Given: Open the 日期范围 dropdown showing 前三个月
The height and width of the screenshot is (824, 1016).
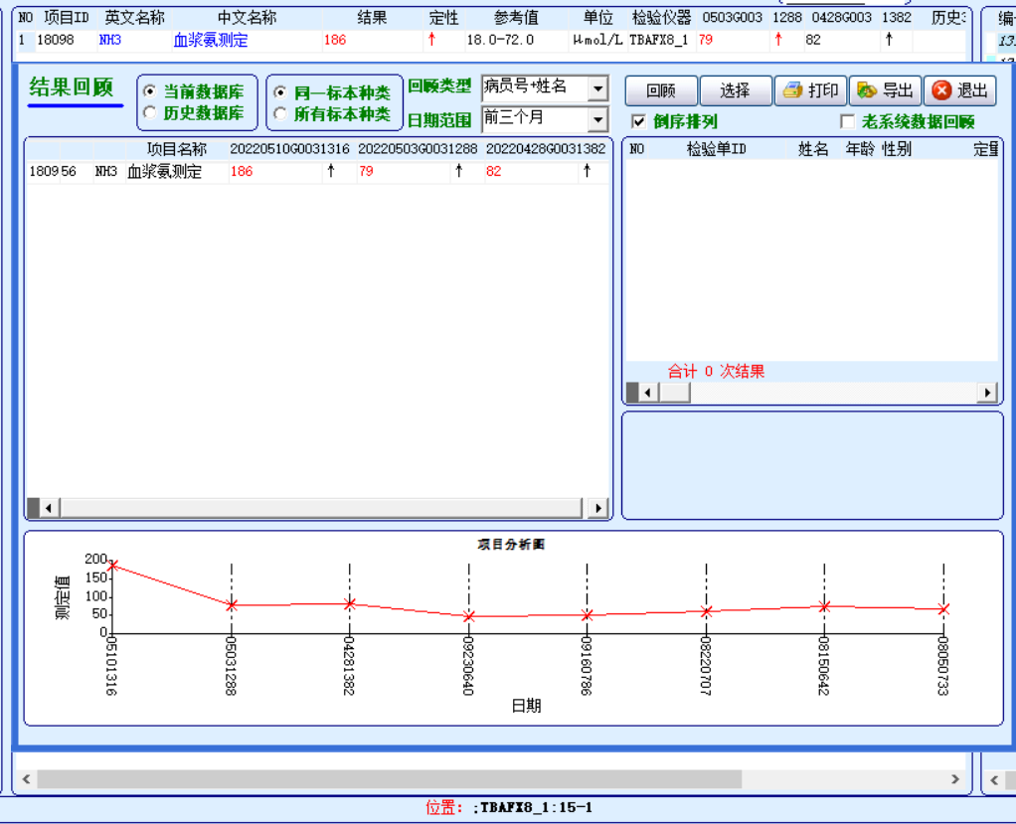Looking at the screenshot, I should [597, 117].
